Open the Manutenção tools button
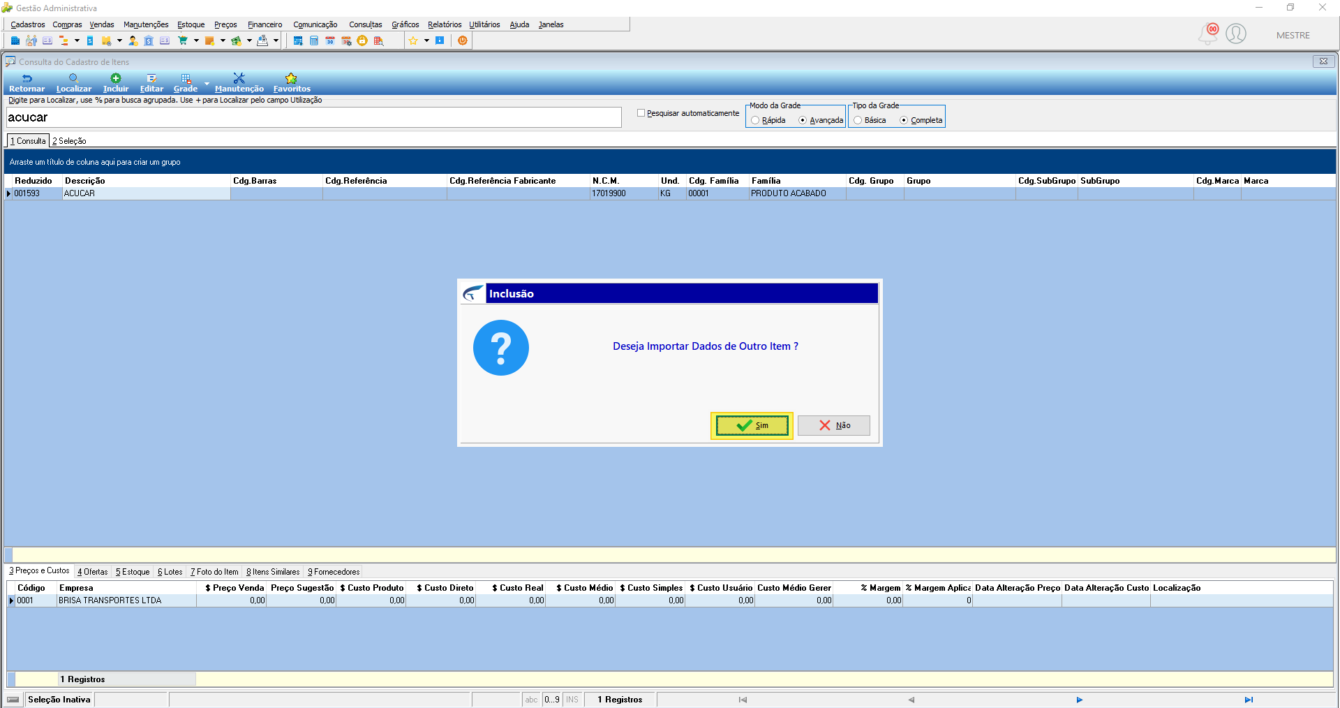Screen dimensions: 1340x708 click(239, 83)
